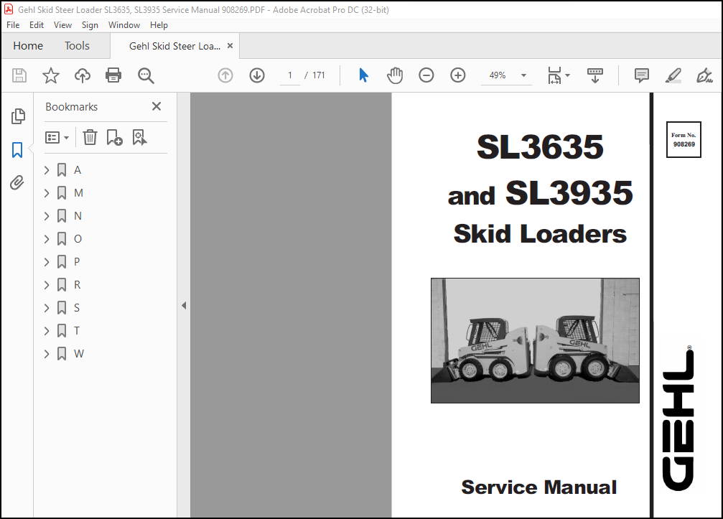Zoom in with plus button
723x519 pixels.
(458, 75)
